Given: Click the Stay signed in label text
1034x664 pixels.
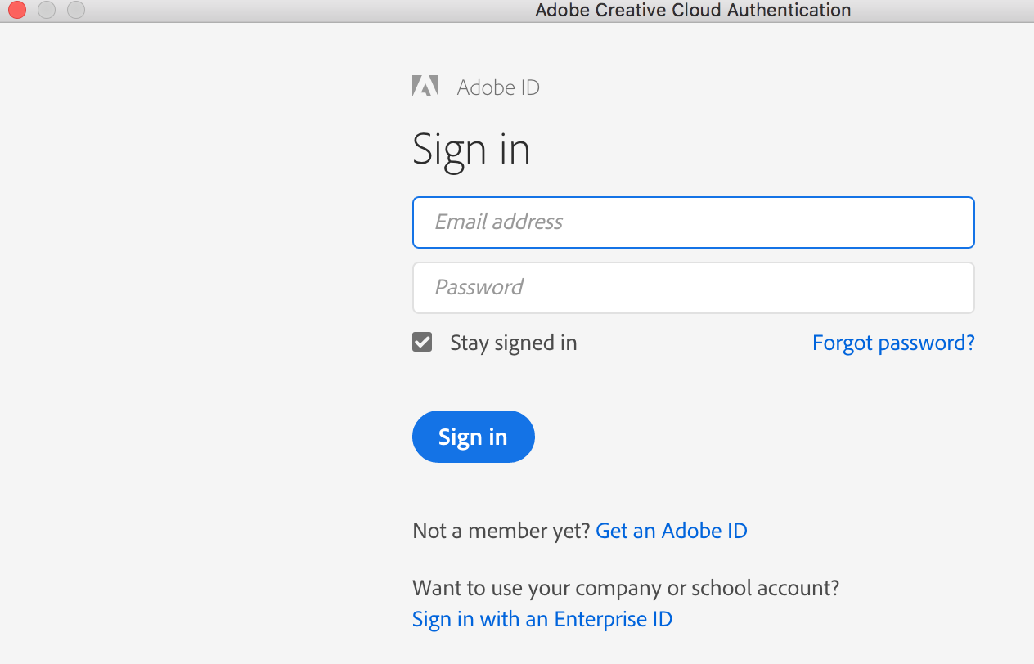Looking at the screenshot, I should (x=514, y=343).
